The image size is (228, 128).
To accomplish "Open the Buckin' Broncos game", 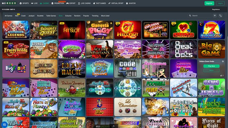I will pyautogui.click(x=44, y=69).
